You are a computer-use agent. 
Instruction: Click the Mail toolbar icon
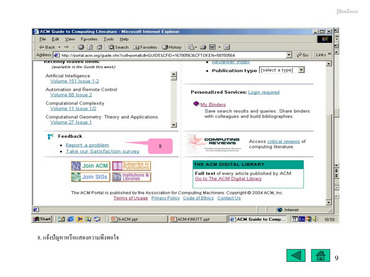tap(191, 47)
